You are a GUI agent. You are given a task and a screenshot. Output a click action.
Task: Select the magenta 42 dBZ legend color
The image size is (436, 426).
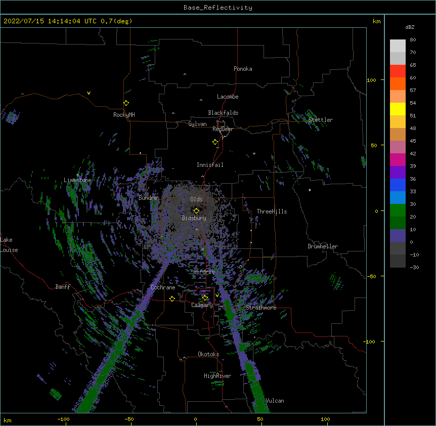(398, 159)
